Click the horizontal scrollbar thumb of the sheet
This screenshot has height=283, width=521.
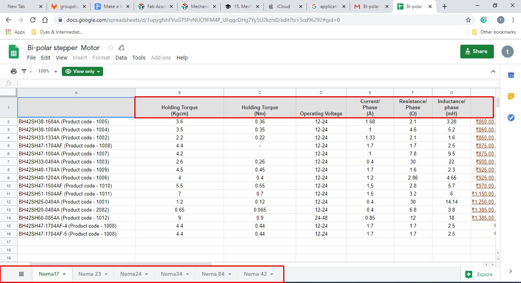pos(121,264)
